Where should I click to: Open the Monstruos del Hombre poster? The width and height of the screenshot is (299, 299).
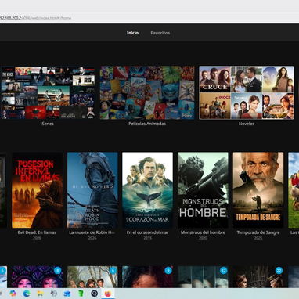tap(203, 190)
